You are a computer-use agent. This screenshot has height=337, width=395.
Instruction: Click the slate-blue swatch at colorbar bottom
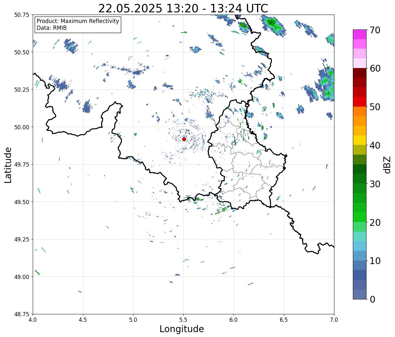point(360,294)
